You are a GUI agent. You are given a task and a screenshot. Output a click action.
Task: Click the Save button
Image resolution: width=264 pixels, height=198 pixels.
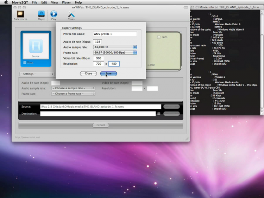point(108,74)
